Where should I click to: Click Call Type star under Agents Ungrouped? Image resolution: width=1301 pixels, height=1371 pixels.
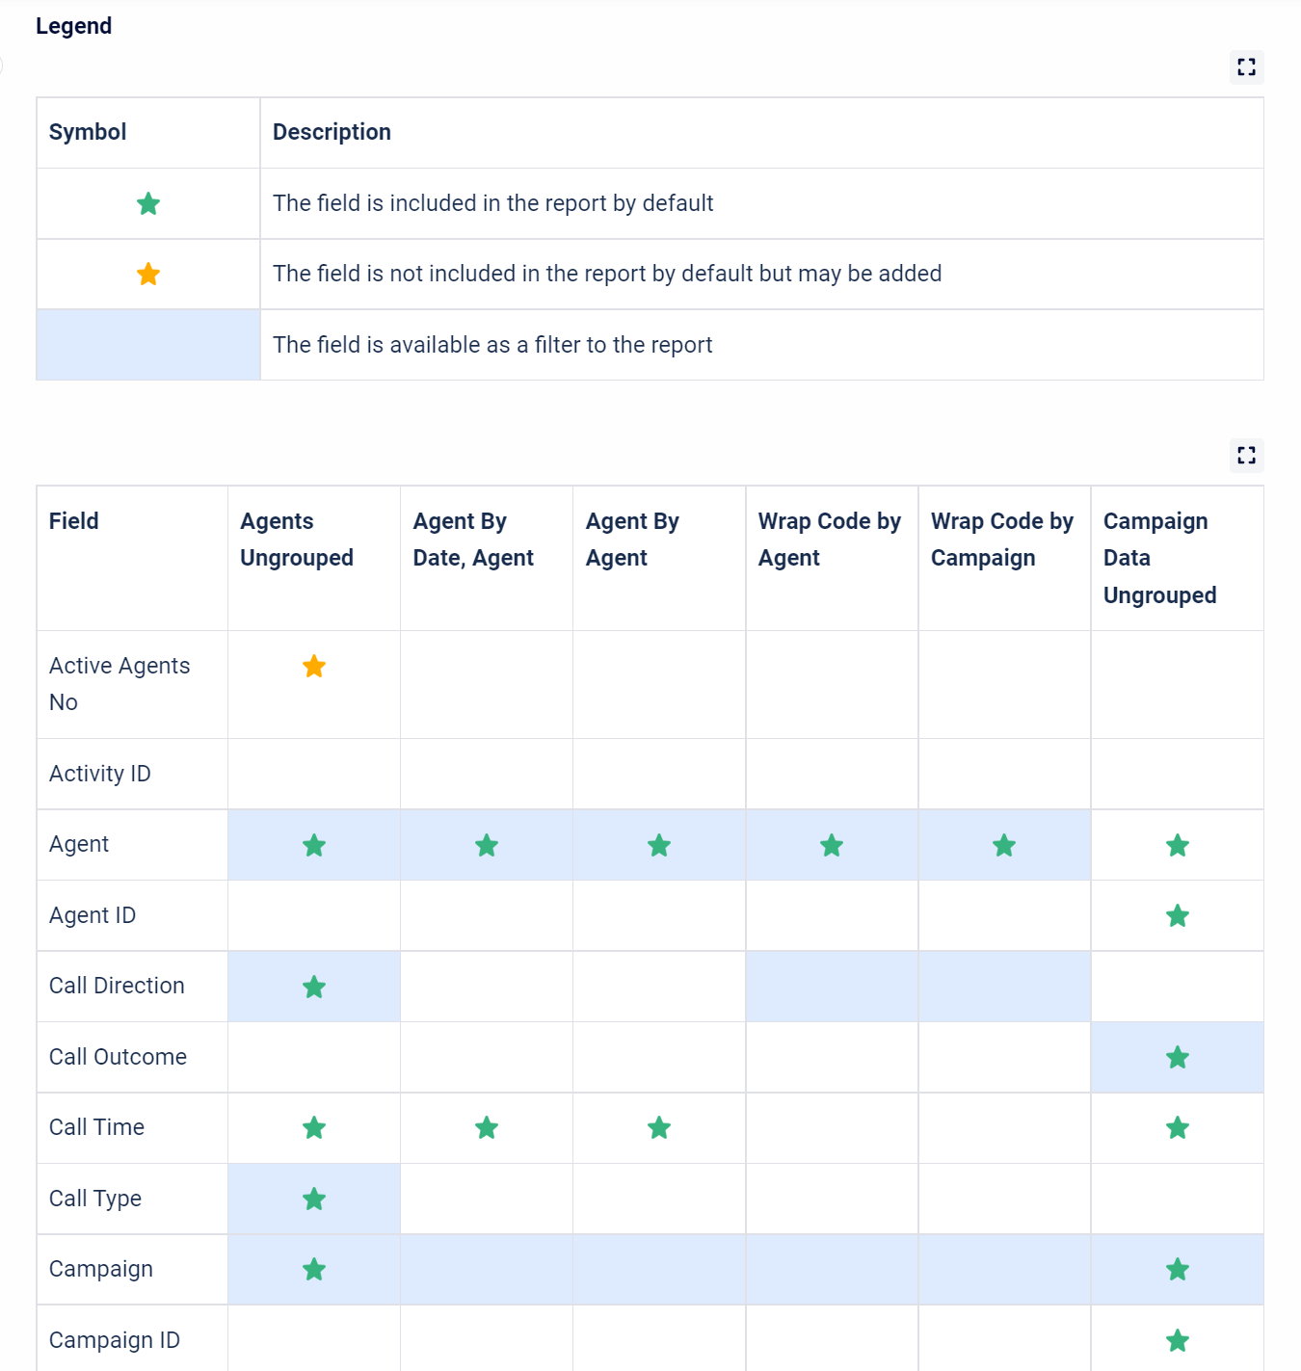tap(314, 1200)
